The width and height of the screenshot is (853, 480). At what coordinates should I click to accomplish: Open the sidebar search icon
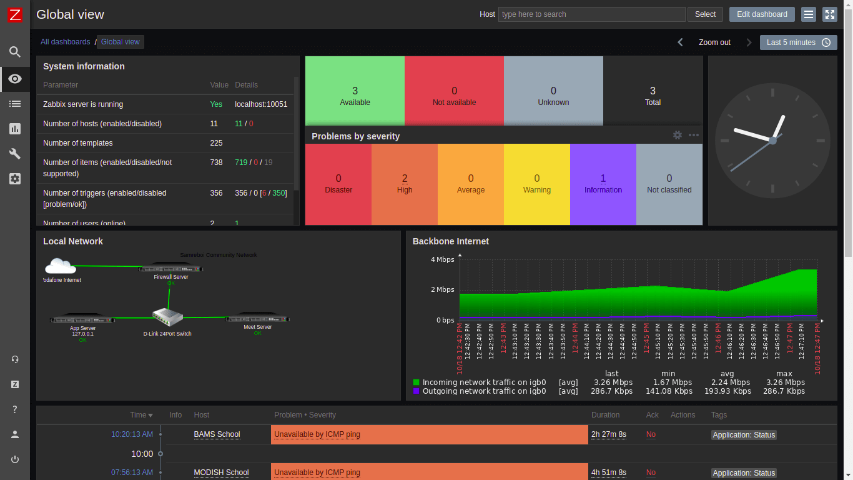15,52
